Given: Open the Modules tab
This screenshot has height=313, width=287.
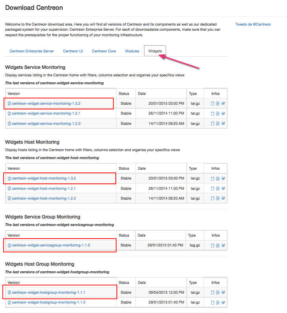Looking at the screenshot, I should (x=132, y=51).
